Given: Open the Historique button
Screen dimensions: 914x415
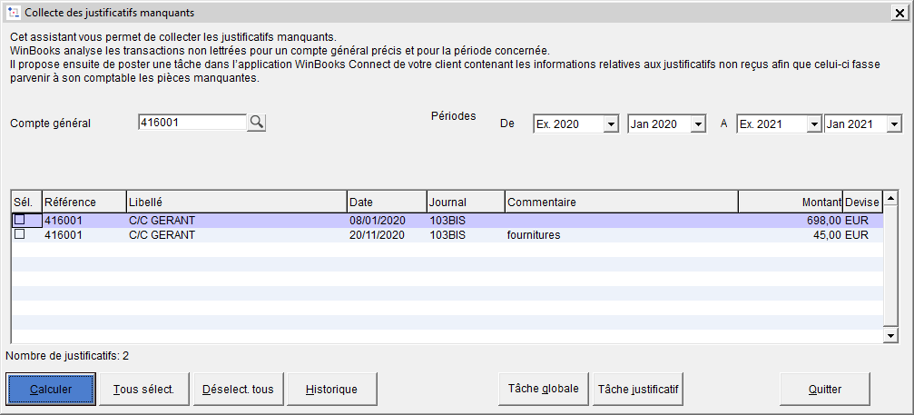Looking at the screenshot, I should click(331, 390).
